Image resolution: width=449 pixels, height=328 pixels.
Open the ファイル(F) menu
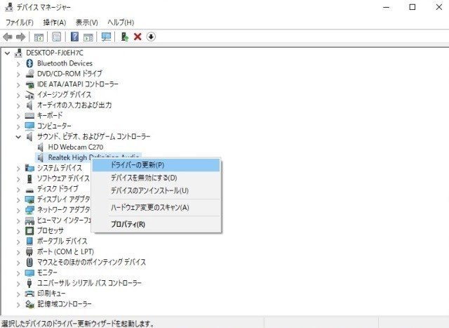click(x=20, y=22)
